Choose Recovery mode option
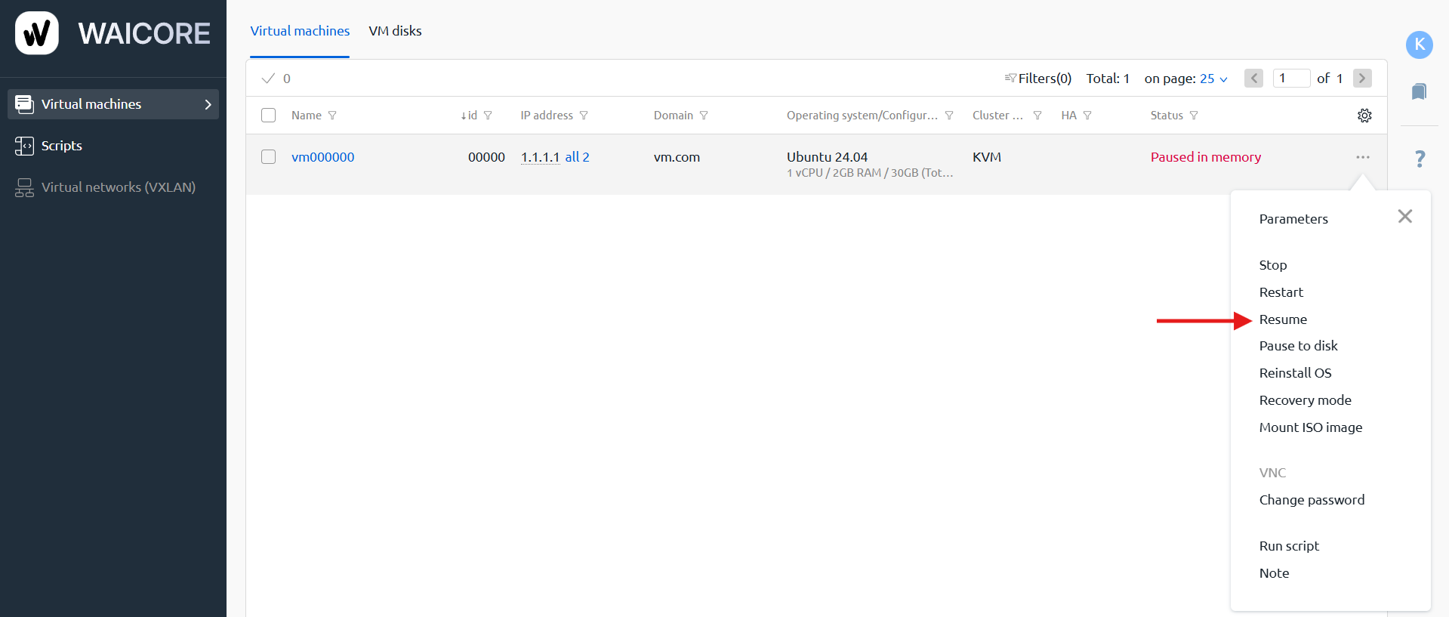This screenshot has width=1449, height=617. click(1305, 400)
